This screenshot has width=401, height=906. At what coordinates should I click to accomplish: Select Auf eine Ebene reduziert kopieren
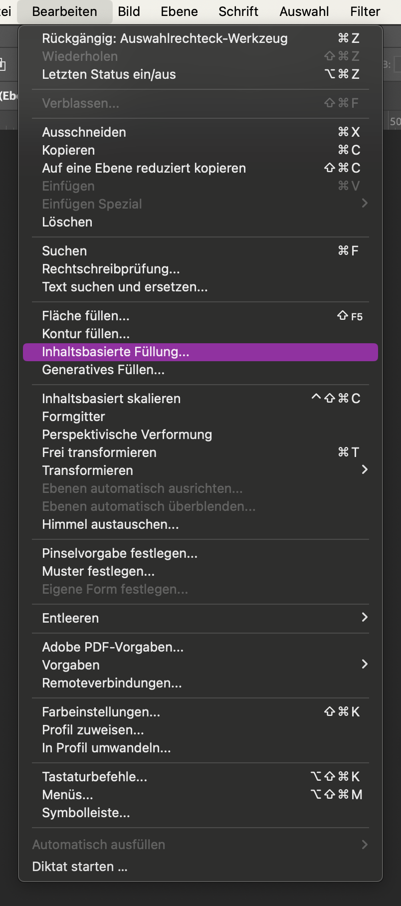144,168
